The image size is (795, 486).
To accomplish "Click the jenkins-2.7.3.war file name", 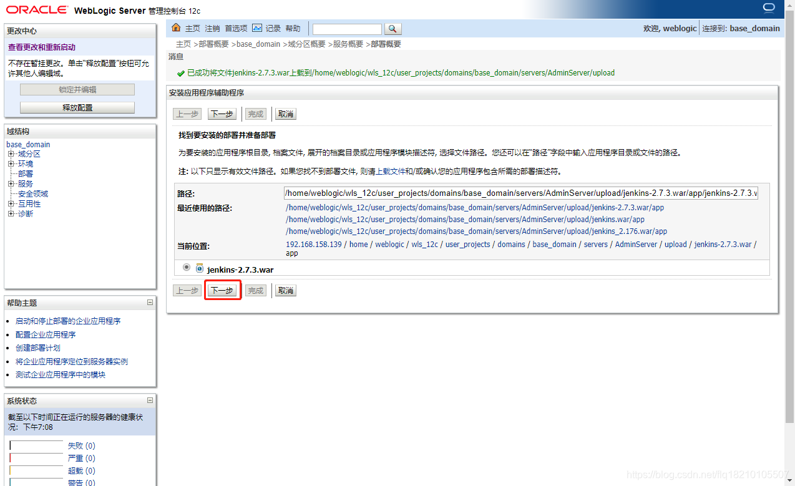I will click(240, 270).
